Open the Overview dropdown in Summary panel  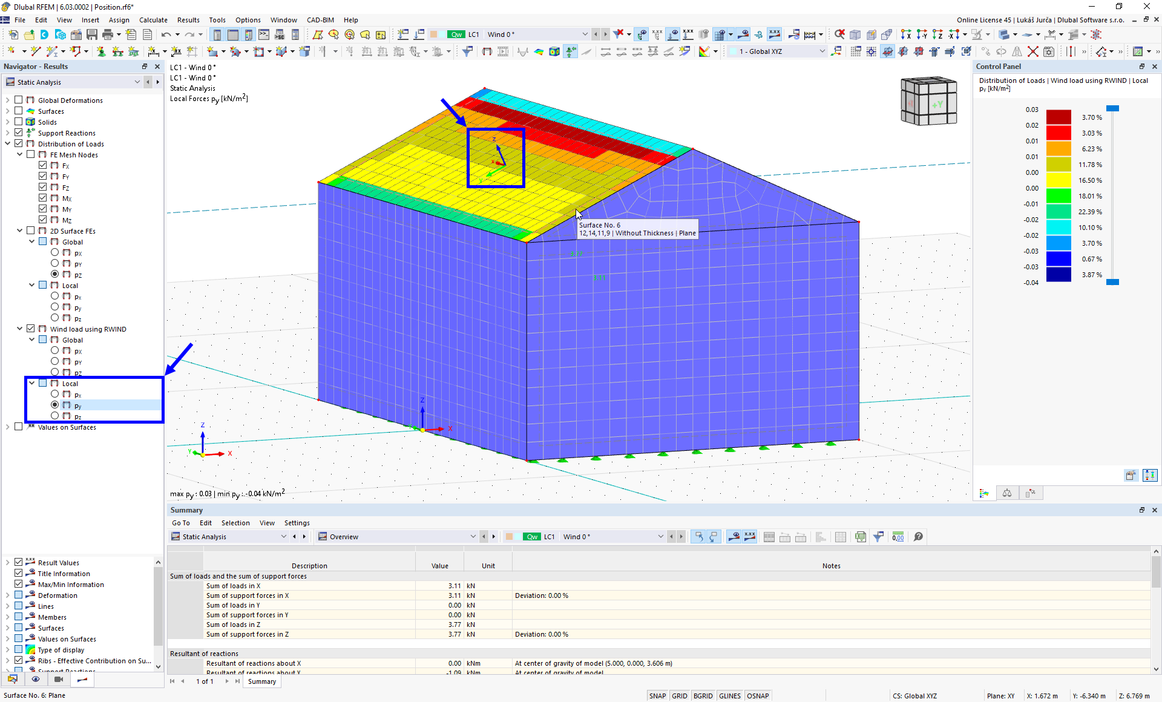(x=473, y=537)
